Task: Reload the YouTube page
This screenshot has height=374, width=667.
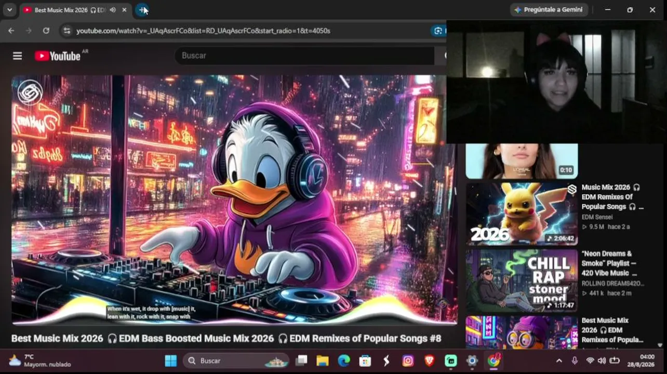Action: coord(46,31)
